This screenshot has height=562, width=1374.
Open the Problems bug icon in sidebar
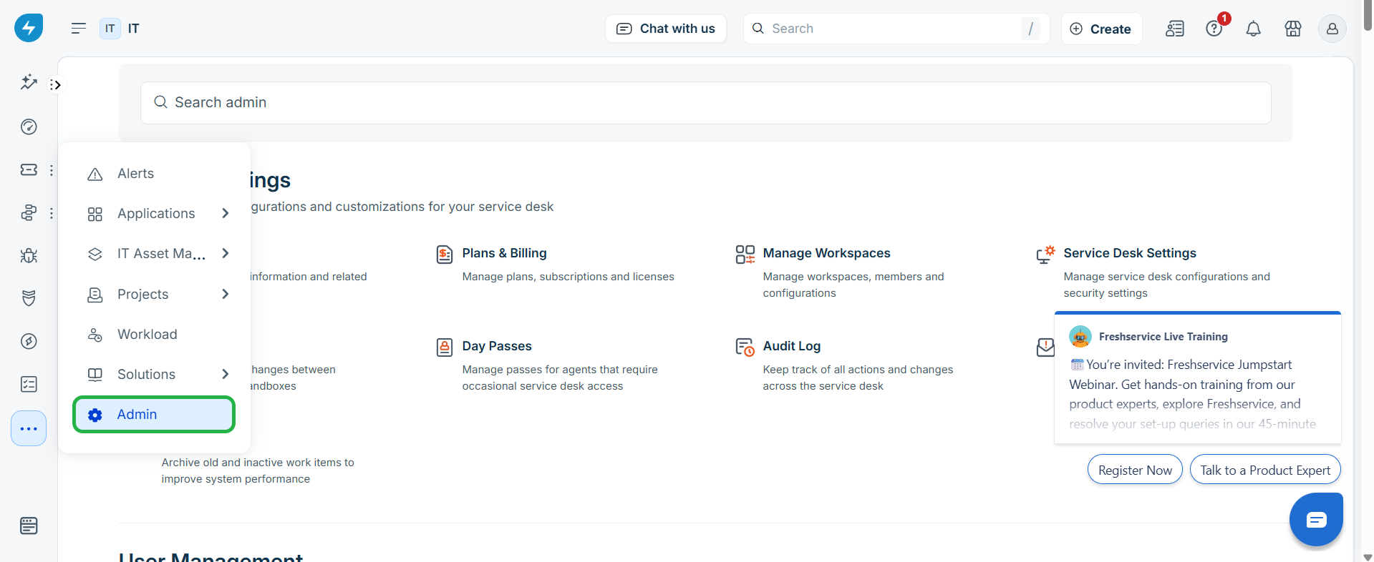pos(29,255)
